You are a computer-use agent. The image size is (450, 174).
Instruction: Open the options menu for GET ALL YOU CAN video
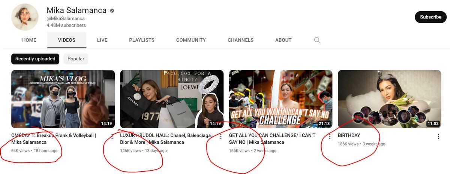coord(330,136)
